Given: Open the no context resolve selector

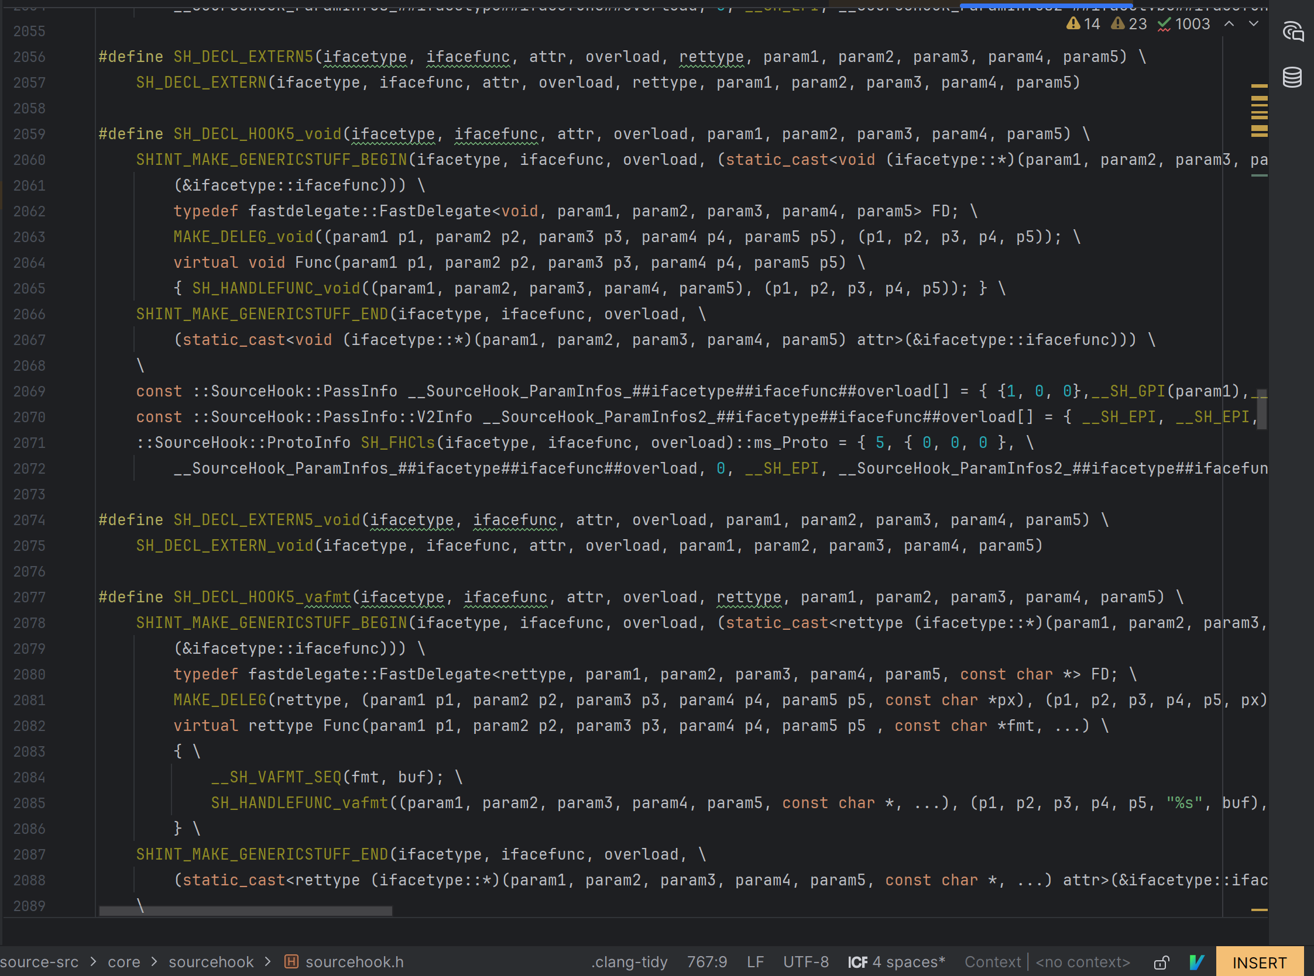Looking at the screenshot, I should coord(1082,962).
